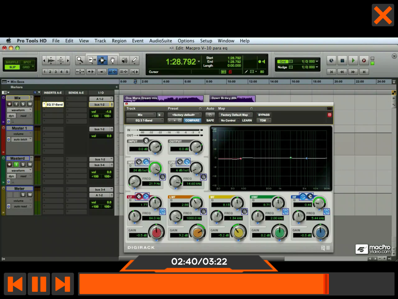Click the COMPARE button
The image size is (398, 299).
point(192,120)
